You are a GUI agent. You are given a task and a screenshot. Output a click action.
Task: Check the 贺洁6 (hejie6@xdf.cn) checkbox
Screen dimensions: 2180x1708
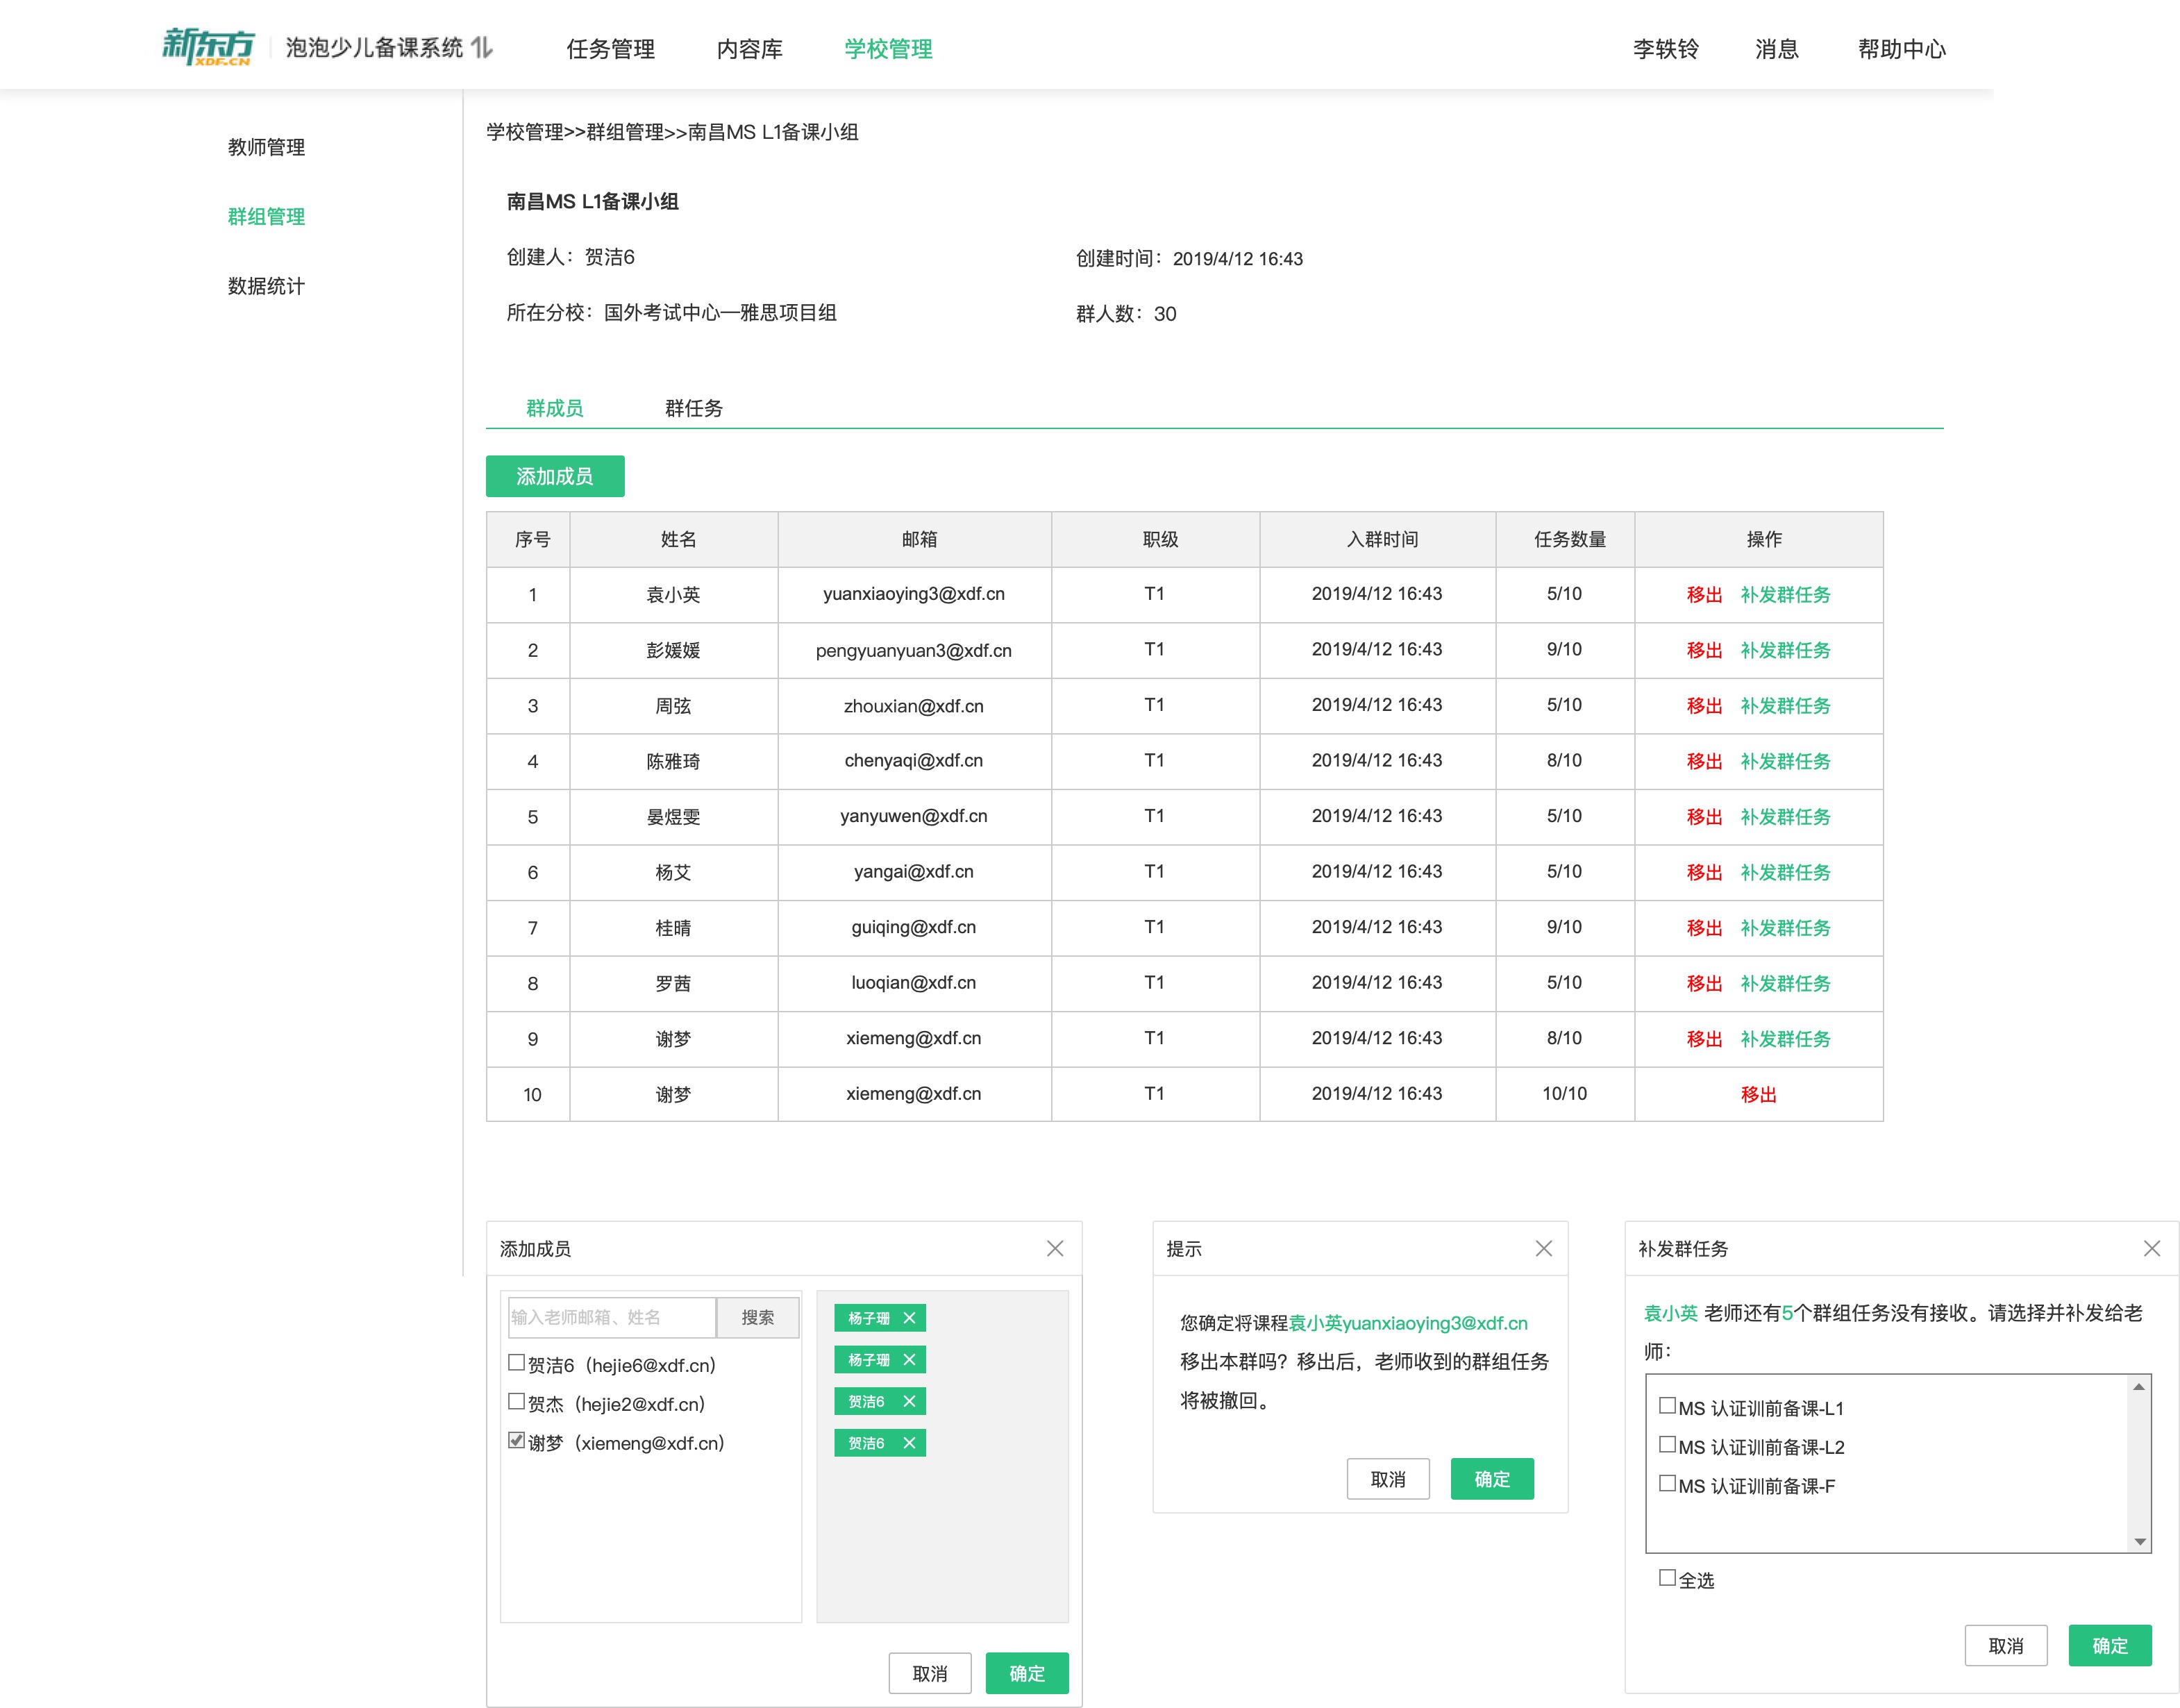(516, 1362)
